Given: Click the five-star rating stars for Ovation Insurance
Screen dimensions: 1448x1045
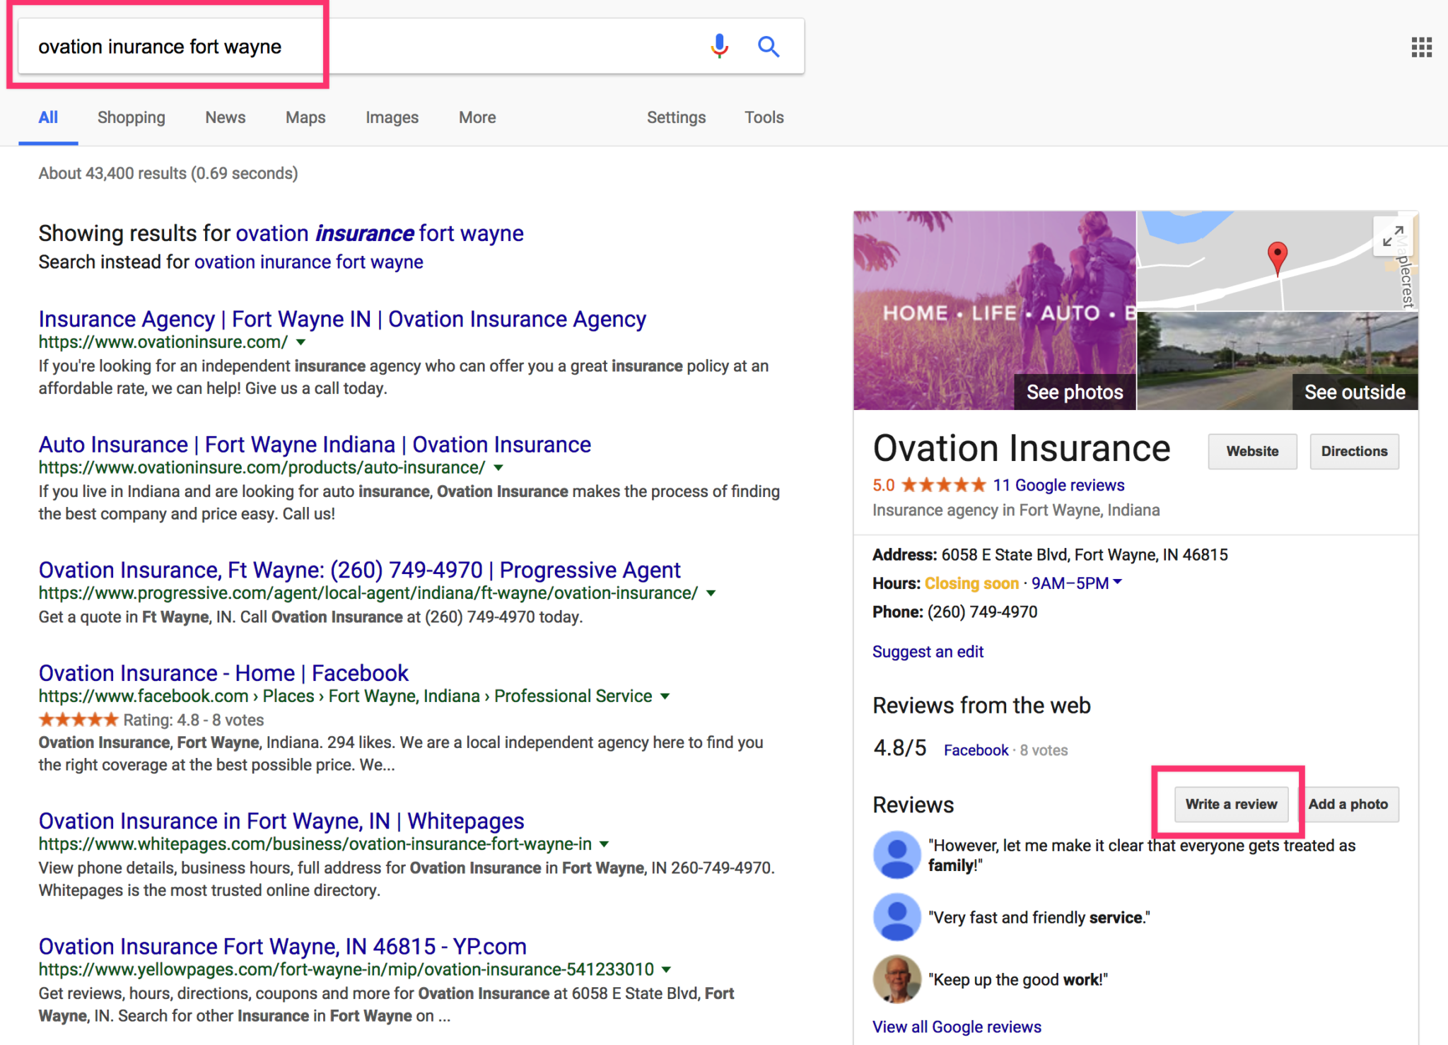Looking at the screenshot, I should click(x=943, y=485).
